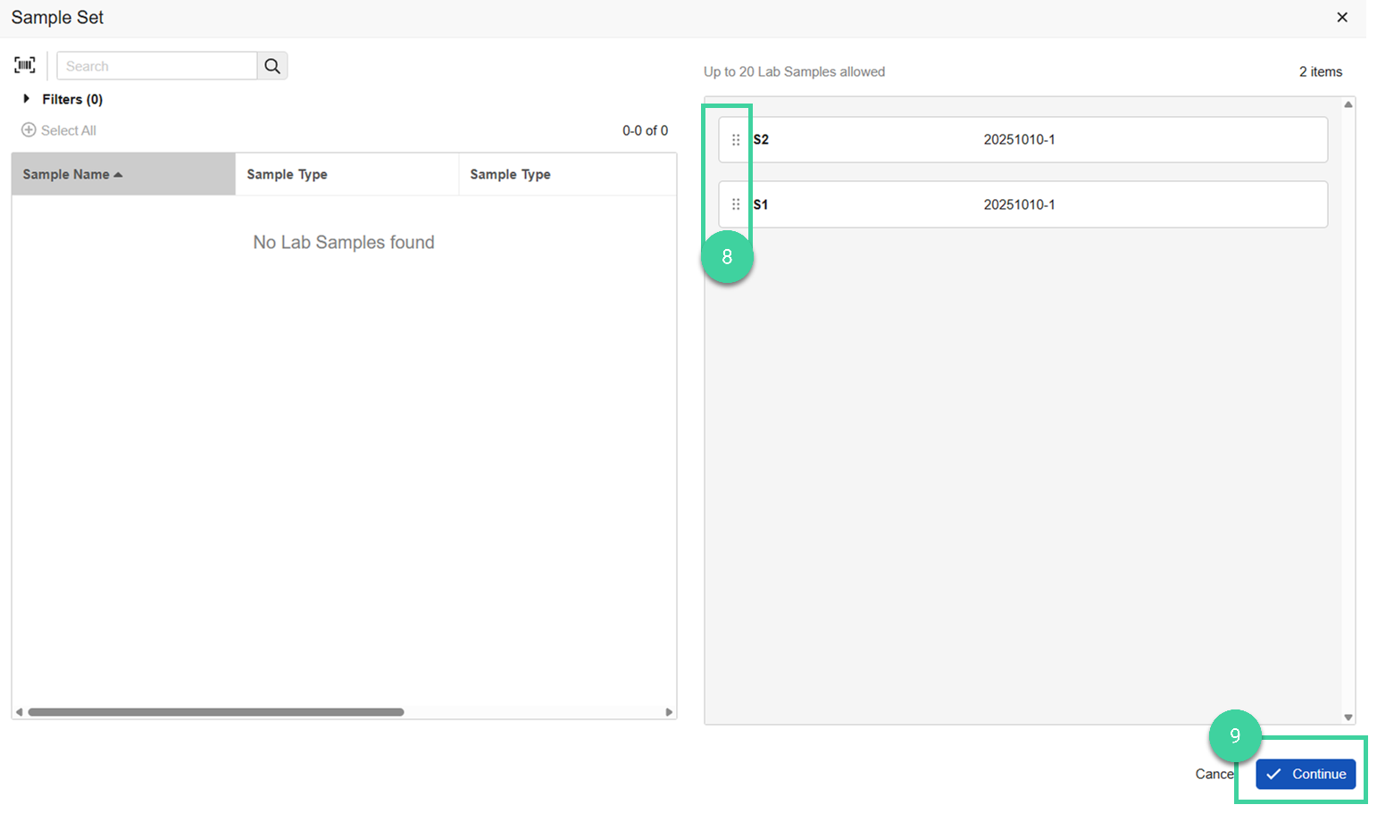1377x813 pixels.
Task: Click the checkmark icon inside the Continue button
Action: click(1275, 774)
